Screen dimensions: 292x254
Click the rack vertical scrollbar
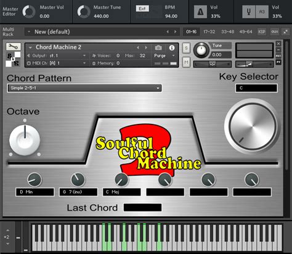coord(286,105)
